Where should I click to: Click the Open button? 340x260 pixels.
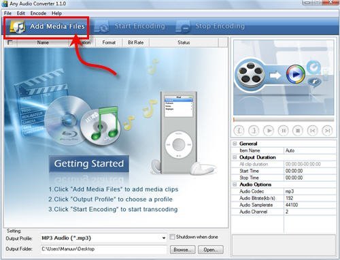211,250
